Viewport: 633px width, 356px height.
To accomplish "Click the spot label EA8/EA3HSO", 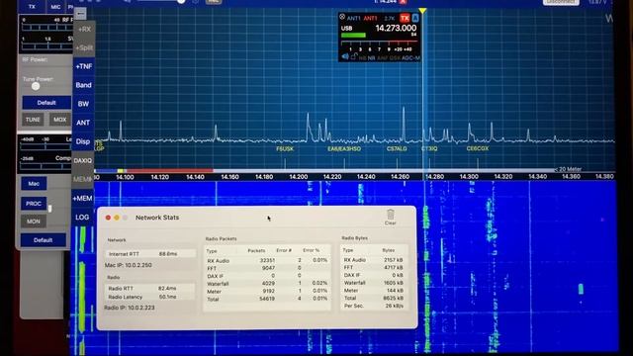I will [344, 149].
